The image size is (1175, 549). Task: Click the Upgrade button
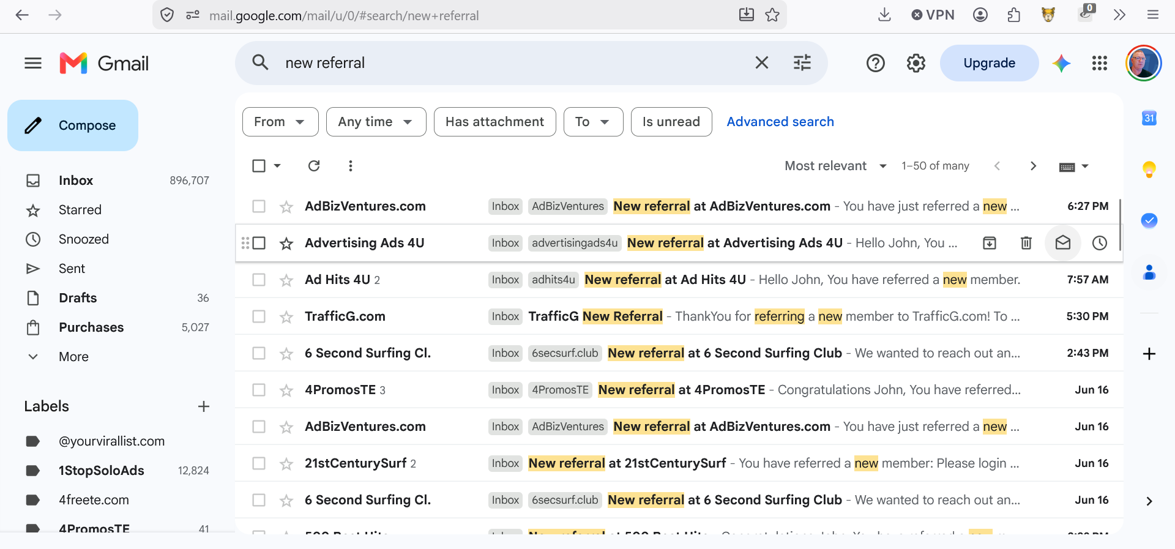pos(989,63)
